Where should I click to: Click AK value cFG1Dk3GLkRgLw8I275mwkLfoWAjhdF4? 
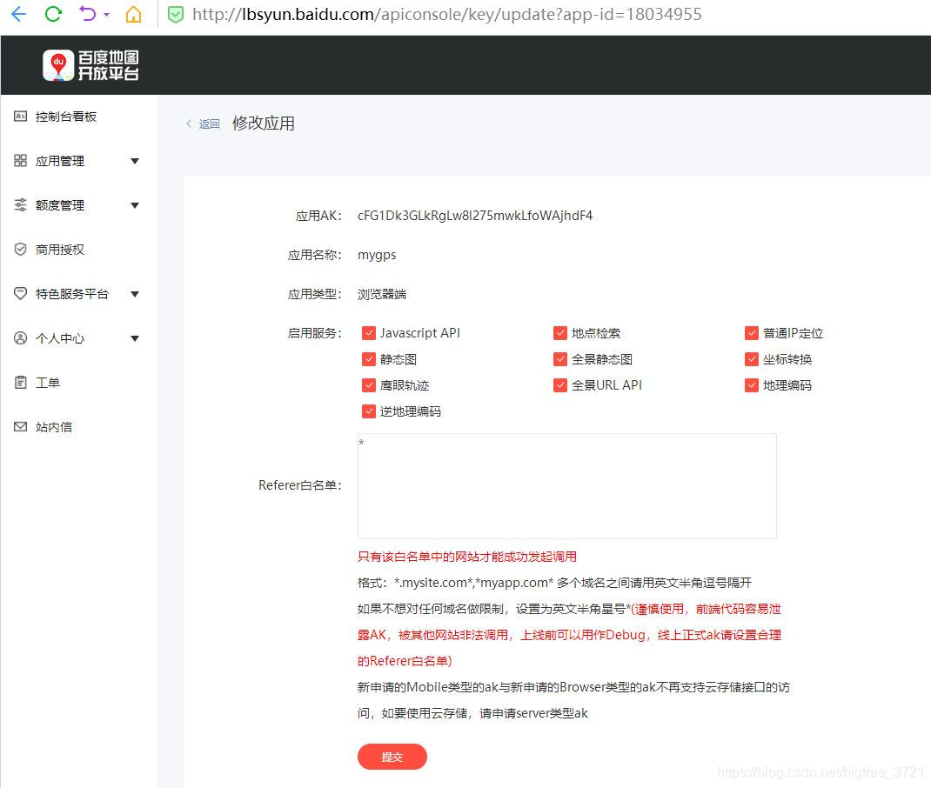point(475,216)
